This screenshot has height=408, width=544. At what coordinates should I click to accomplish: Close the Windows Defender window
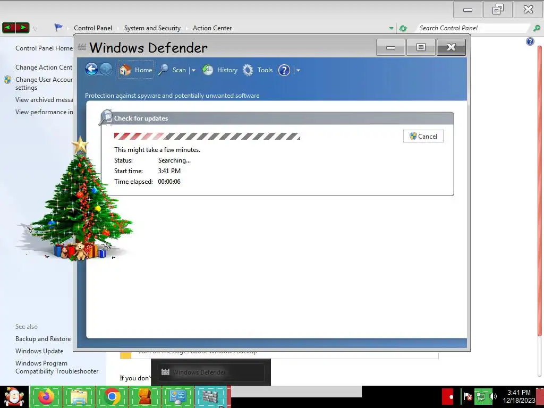click(x=452, y=47)
